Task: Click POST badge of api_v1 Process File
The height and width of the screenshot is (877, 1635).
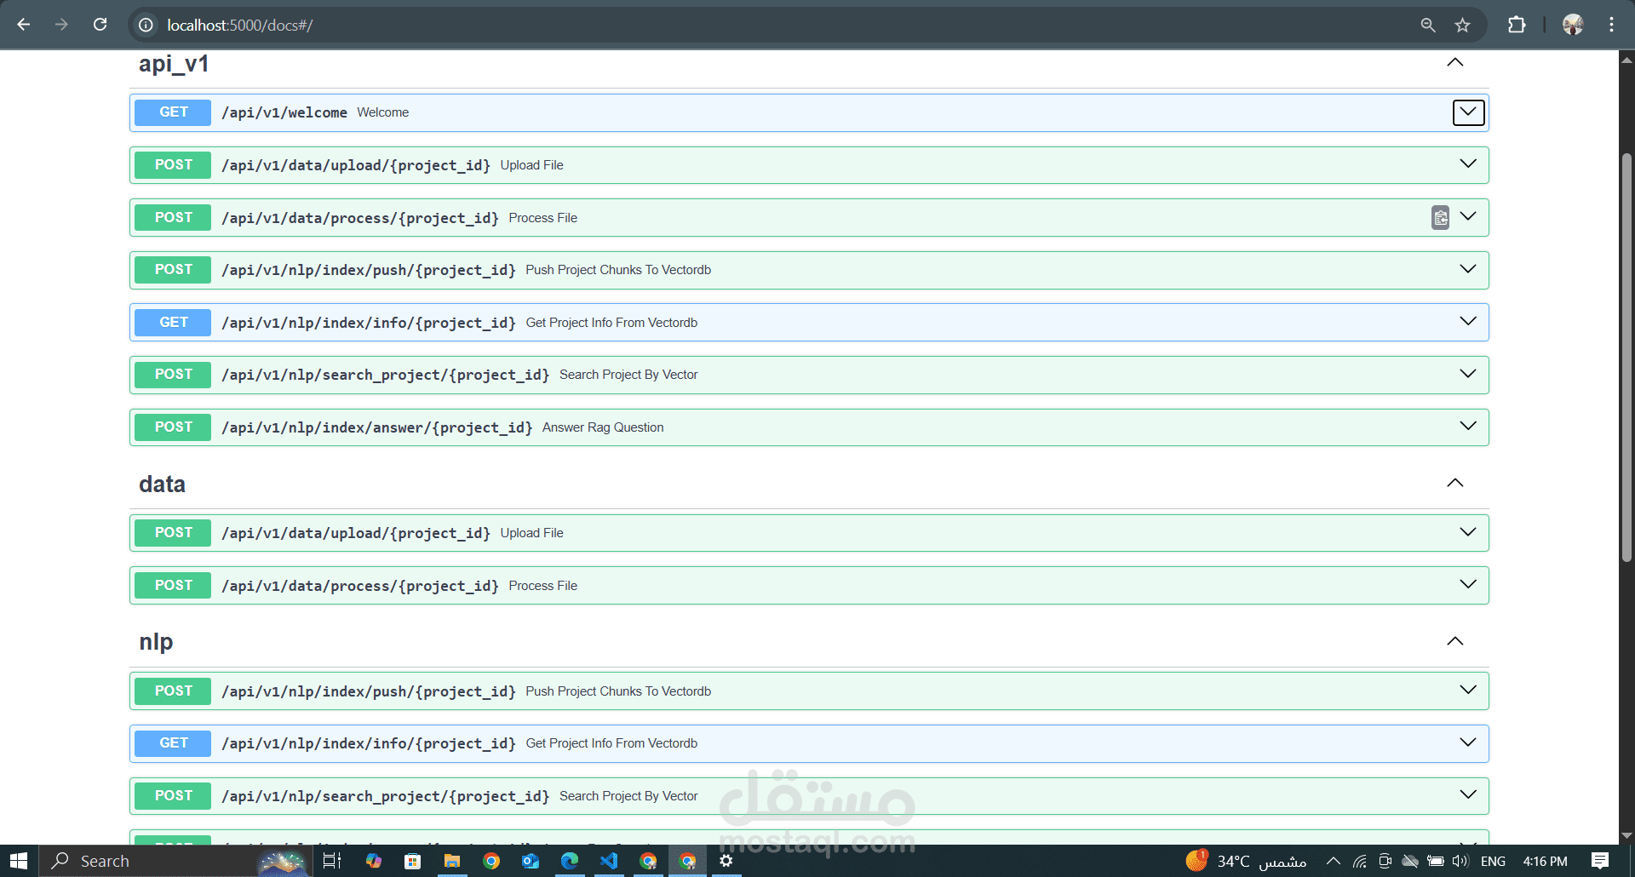Action: 174,218
